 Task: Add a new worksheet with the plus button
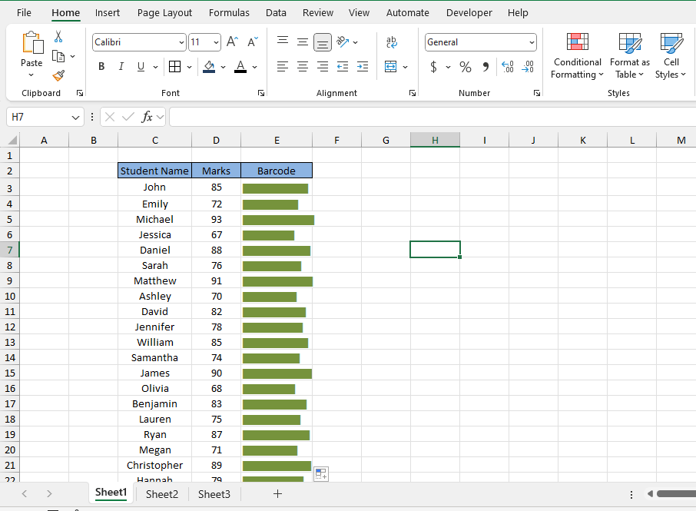(277, 494)
